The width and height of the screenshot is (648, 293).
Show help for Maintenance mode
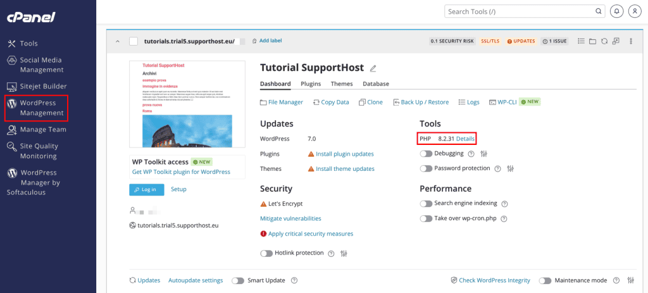tap(616, 280)
